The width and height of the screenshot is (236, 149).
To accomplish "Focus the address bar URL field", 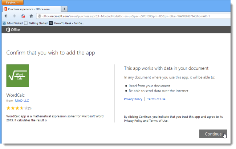I will pos(133,16).
